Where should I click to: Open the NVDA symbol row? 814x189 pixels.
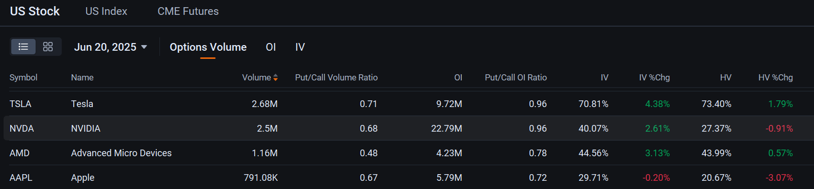(22, 129)
